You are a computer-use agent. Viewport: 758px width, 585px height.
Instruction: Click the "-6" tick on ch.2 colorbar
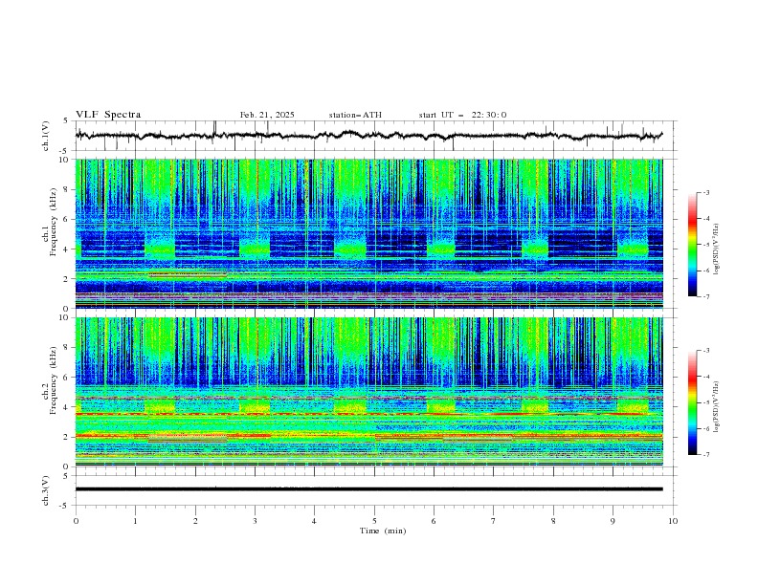[x=705, y=428]
